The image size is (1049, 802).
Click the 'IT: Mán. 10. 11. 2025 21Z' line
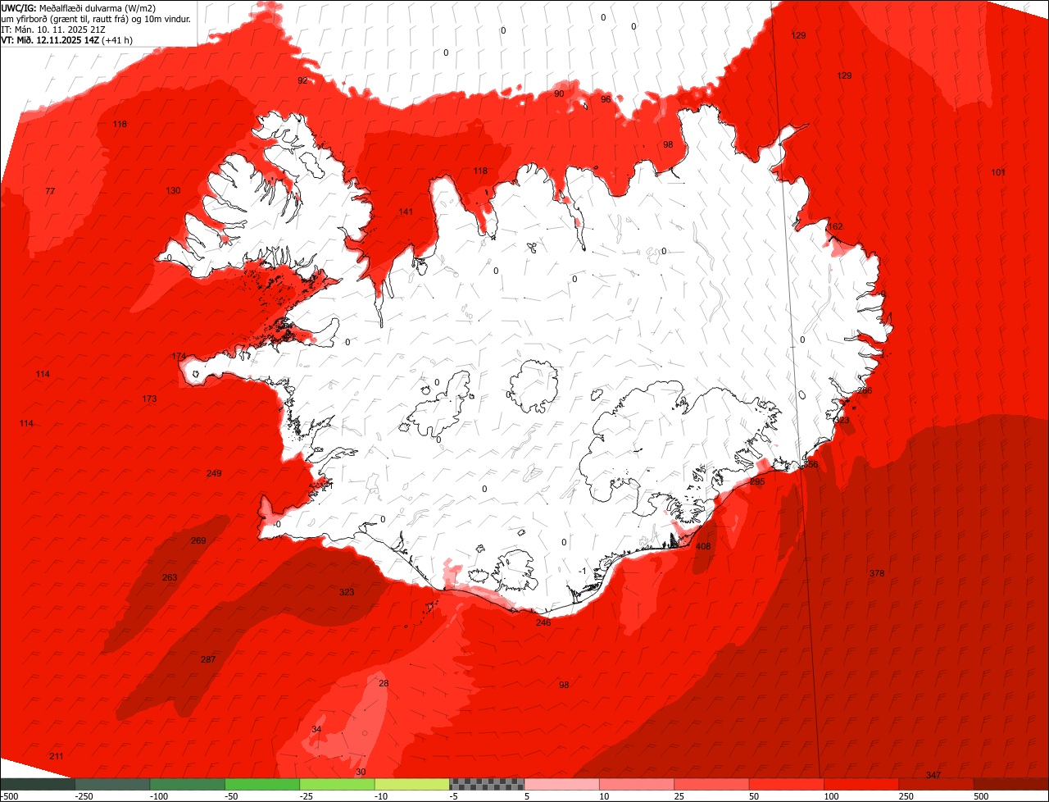[52, 29]
